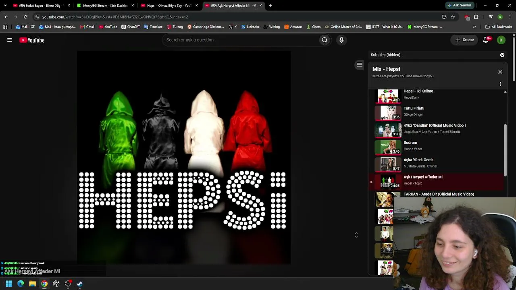This screenshot has height=290, width=516.
Task: Show more bookmarks with the chevron
Action: (474, 27)
